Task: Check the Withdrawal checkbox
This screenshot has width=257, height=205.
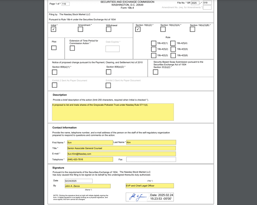Action: point(109,29)
